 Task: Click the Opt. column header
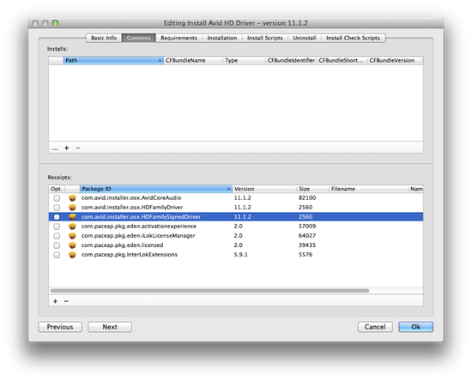[x=57, y=189]
